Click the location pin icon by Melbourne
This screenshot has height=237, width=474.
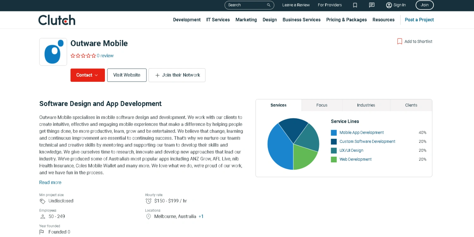tap(148, 217)
